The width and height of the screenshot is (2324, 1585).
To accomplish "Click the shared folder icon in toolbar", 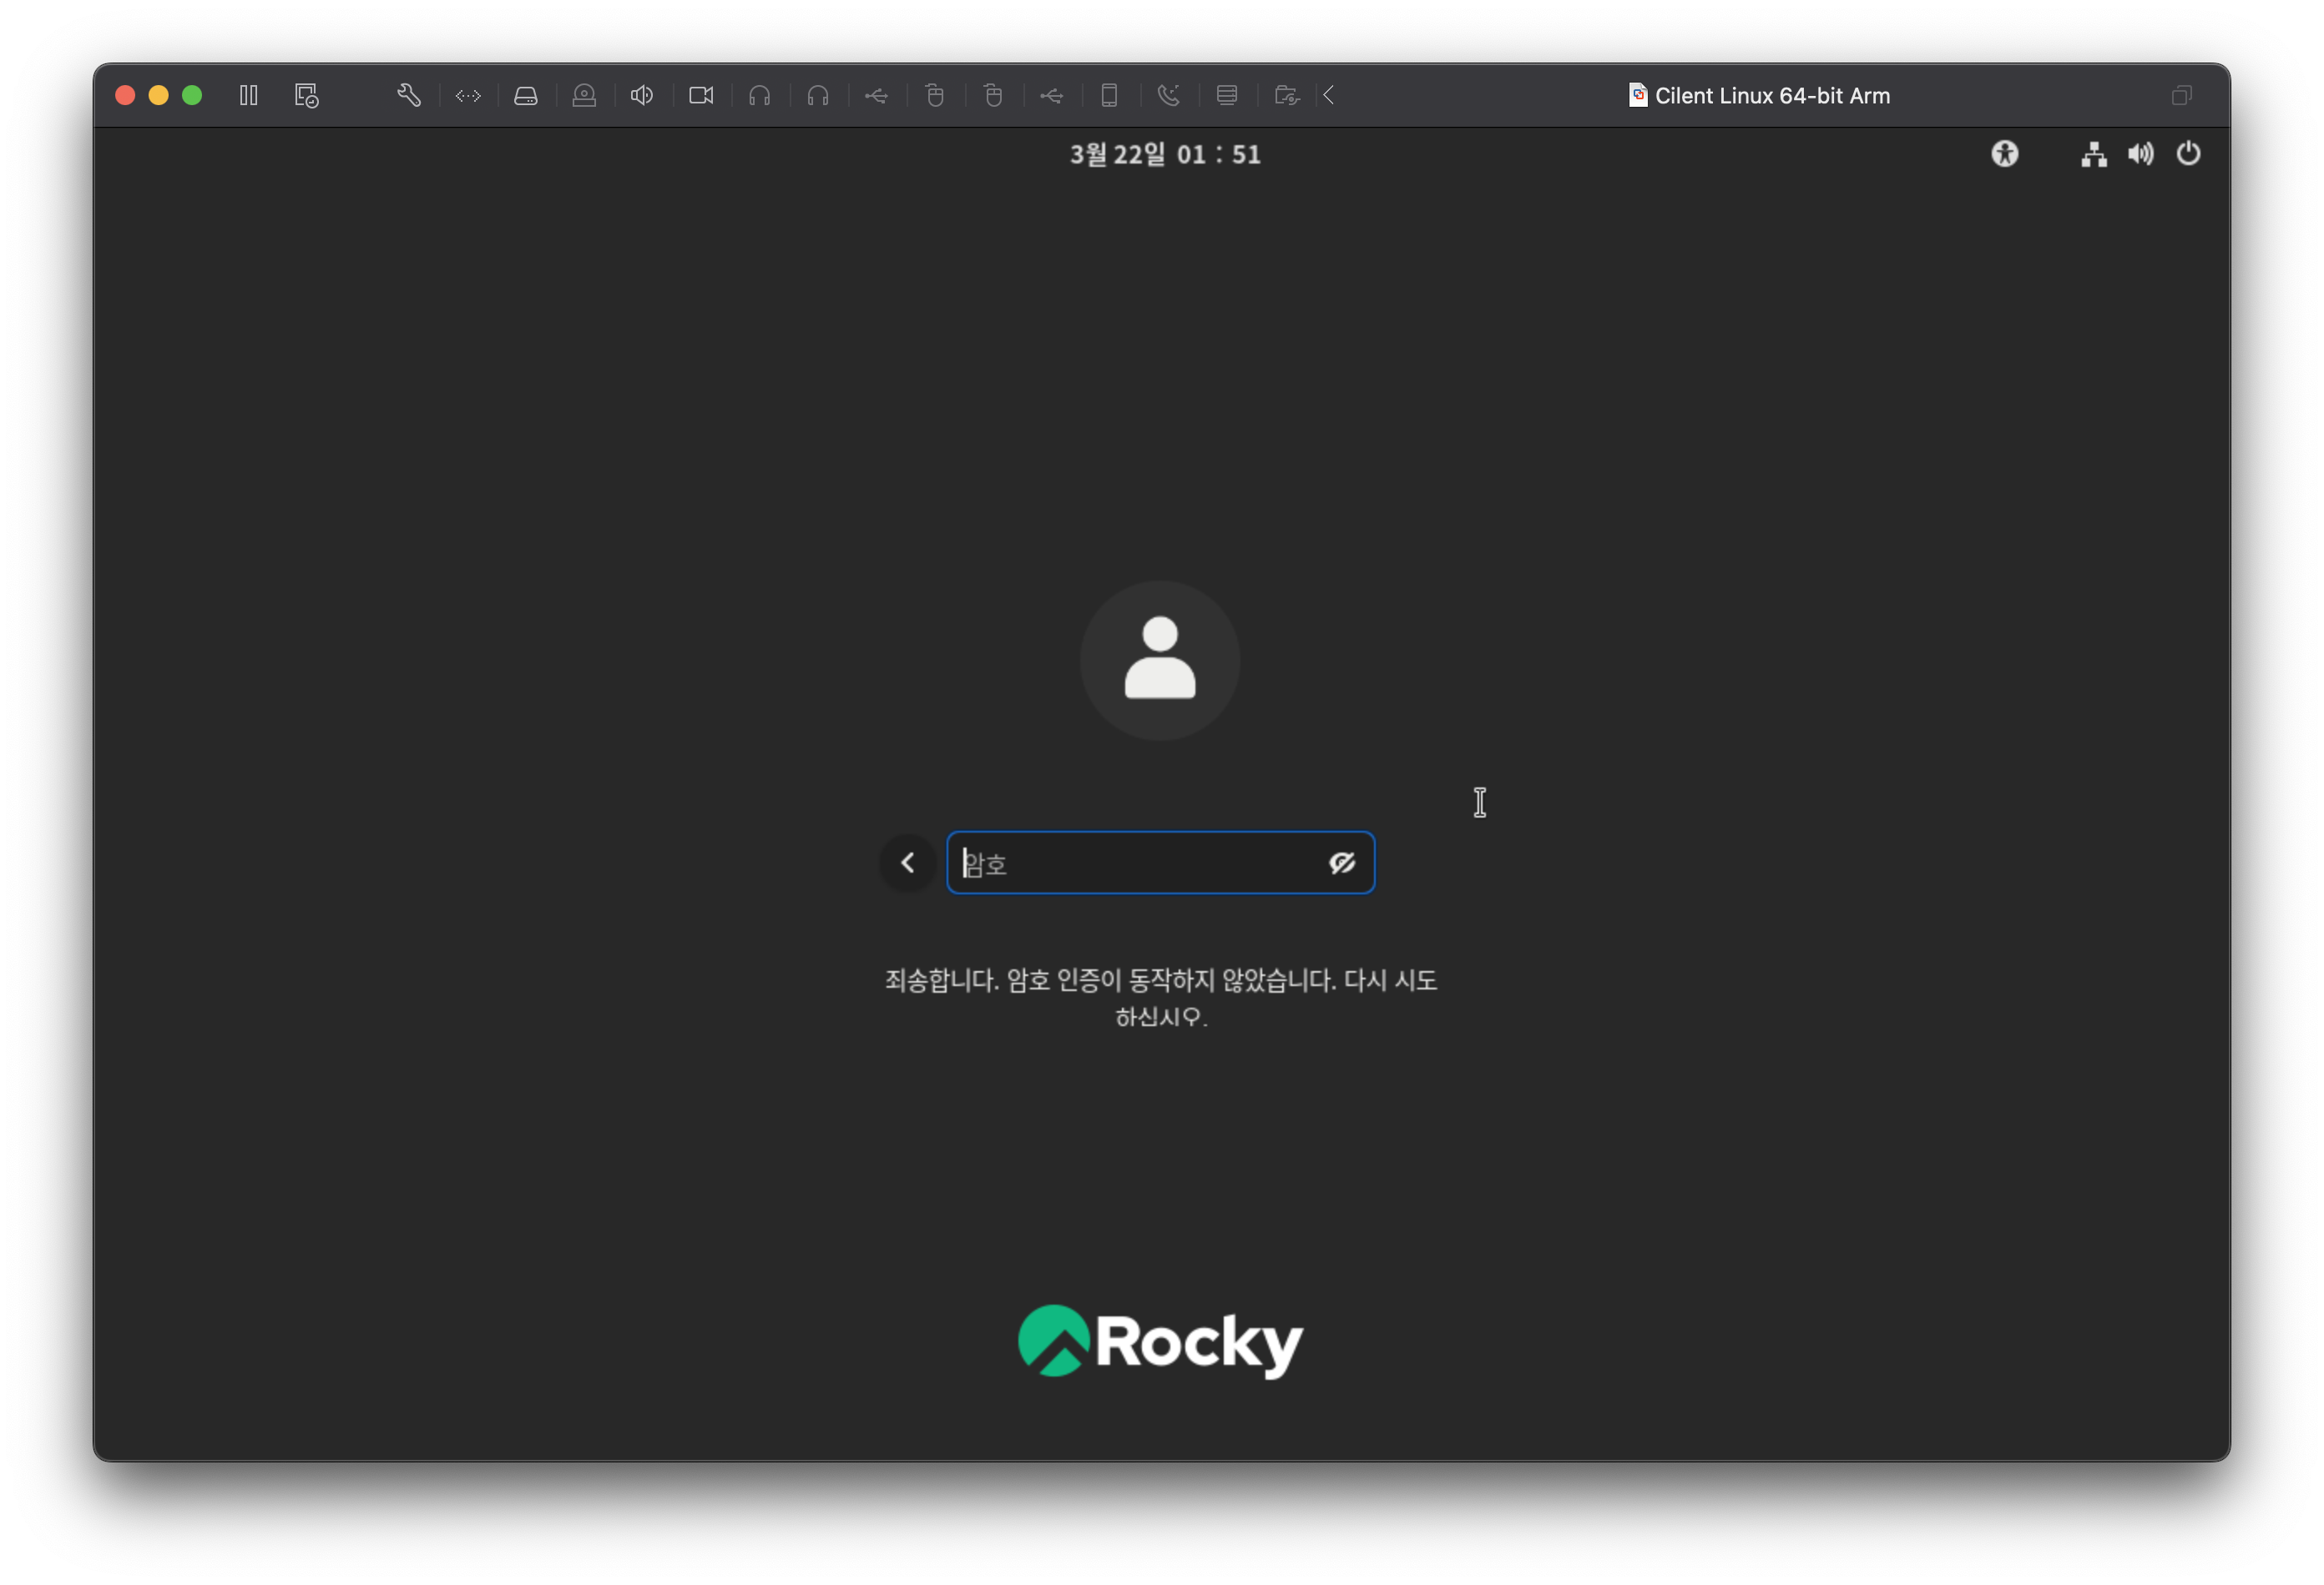I will click(1286, 96).
